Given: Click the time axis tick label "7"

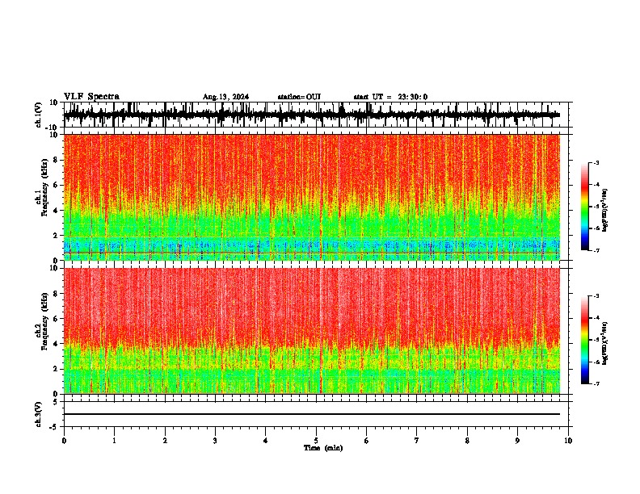Looking at the screenshot, I should point(417,441).
